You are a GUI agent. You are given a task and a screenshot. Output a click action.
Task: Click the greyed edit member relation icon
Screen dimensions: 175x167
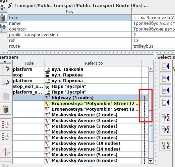(x=5, y=97)
